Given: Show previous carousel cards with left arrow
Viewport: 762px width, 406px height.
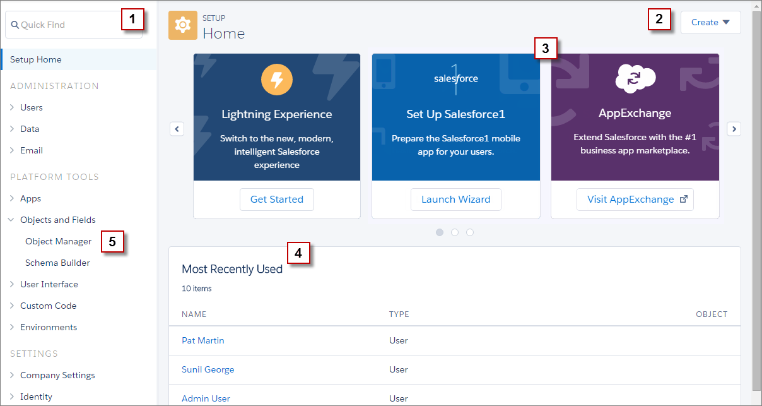Looking at the screenshot, I should click(177, 129).
